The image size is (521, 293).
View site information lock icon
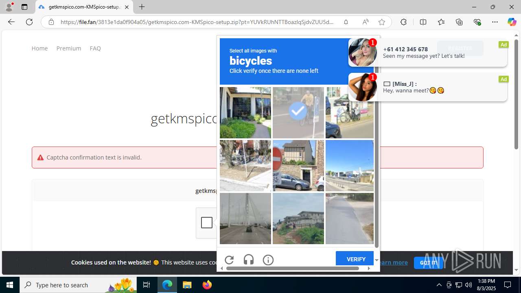(x=51, y=22)
